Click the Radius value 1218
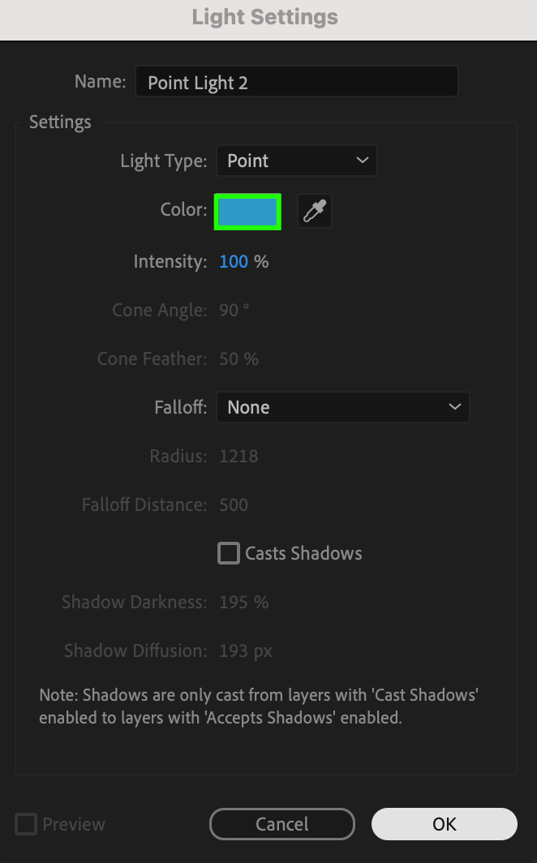 click(x=238, y=456)
